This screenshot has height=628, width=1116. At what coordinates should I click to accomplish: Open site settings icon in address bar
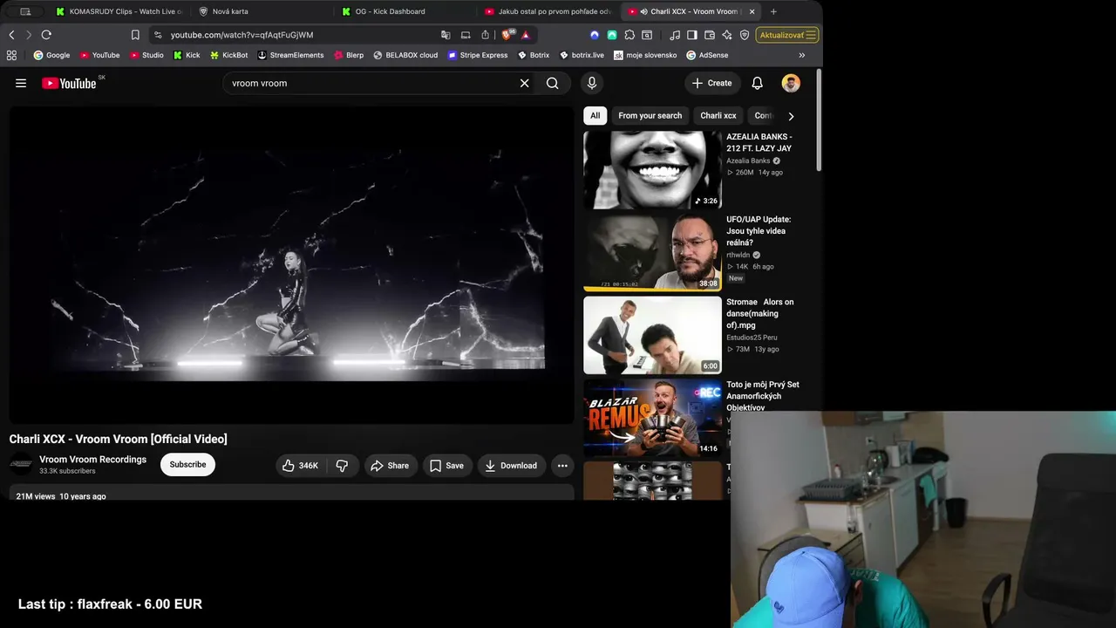[157, 35]
